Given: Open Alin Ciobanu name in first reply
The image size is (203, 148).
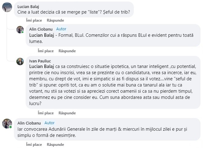Looking at the screenshot, I should click(x=41, y=29).
